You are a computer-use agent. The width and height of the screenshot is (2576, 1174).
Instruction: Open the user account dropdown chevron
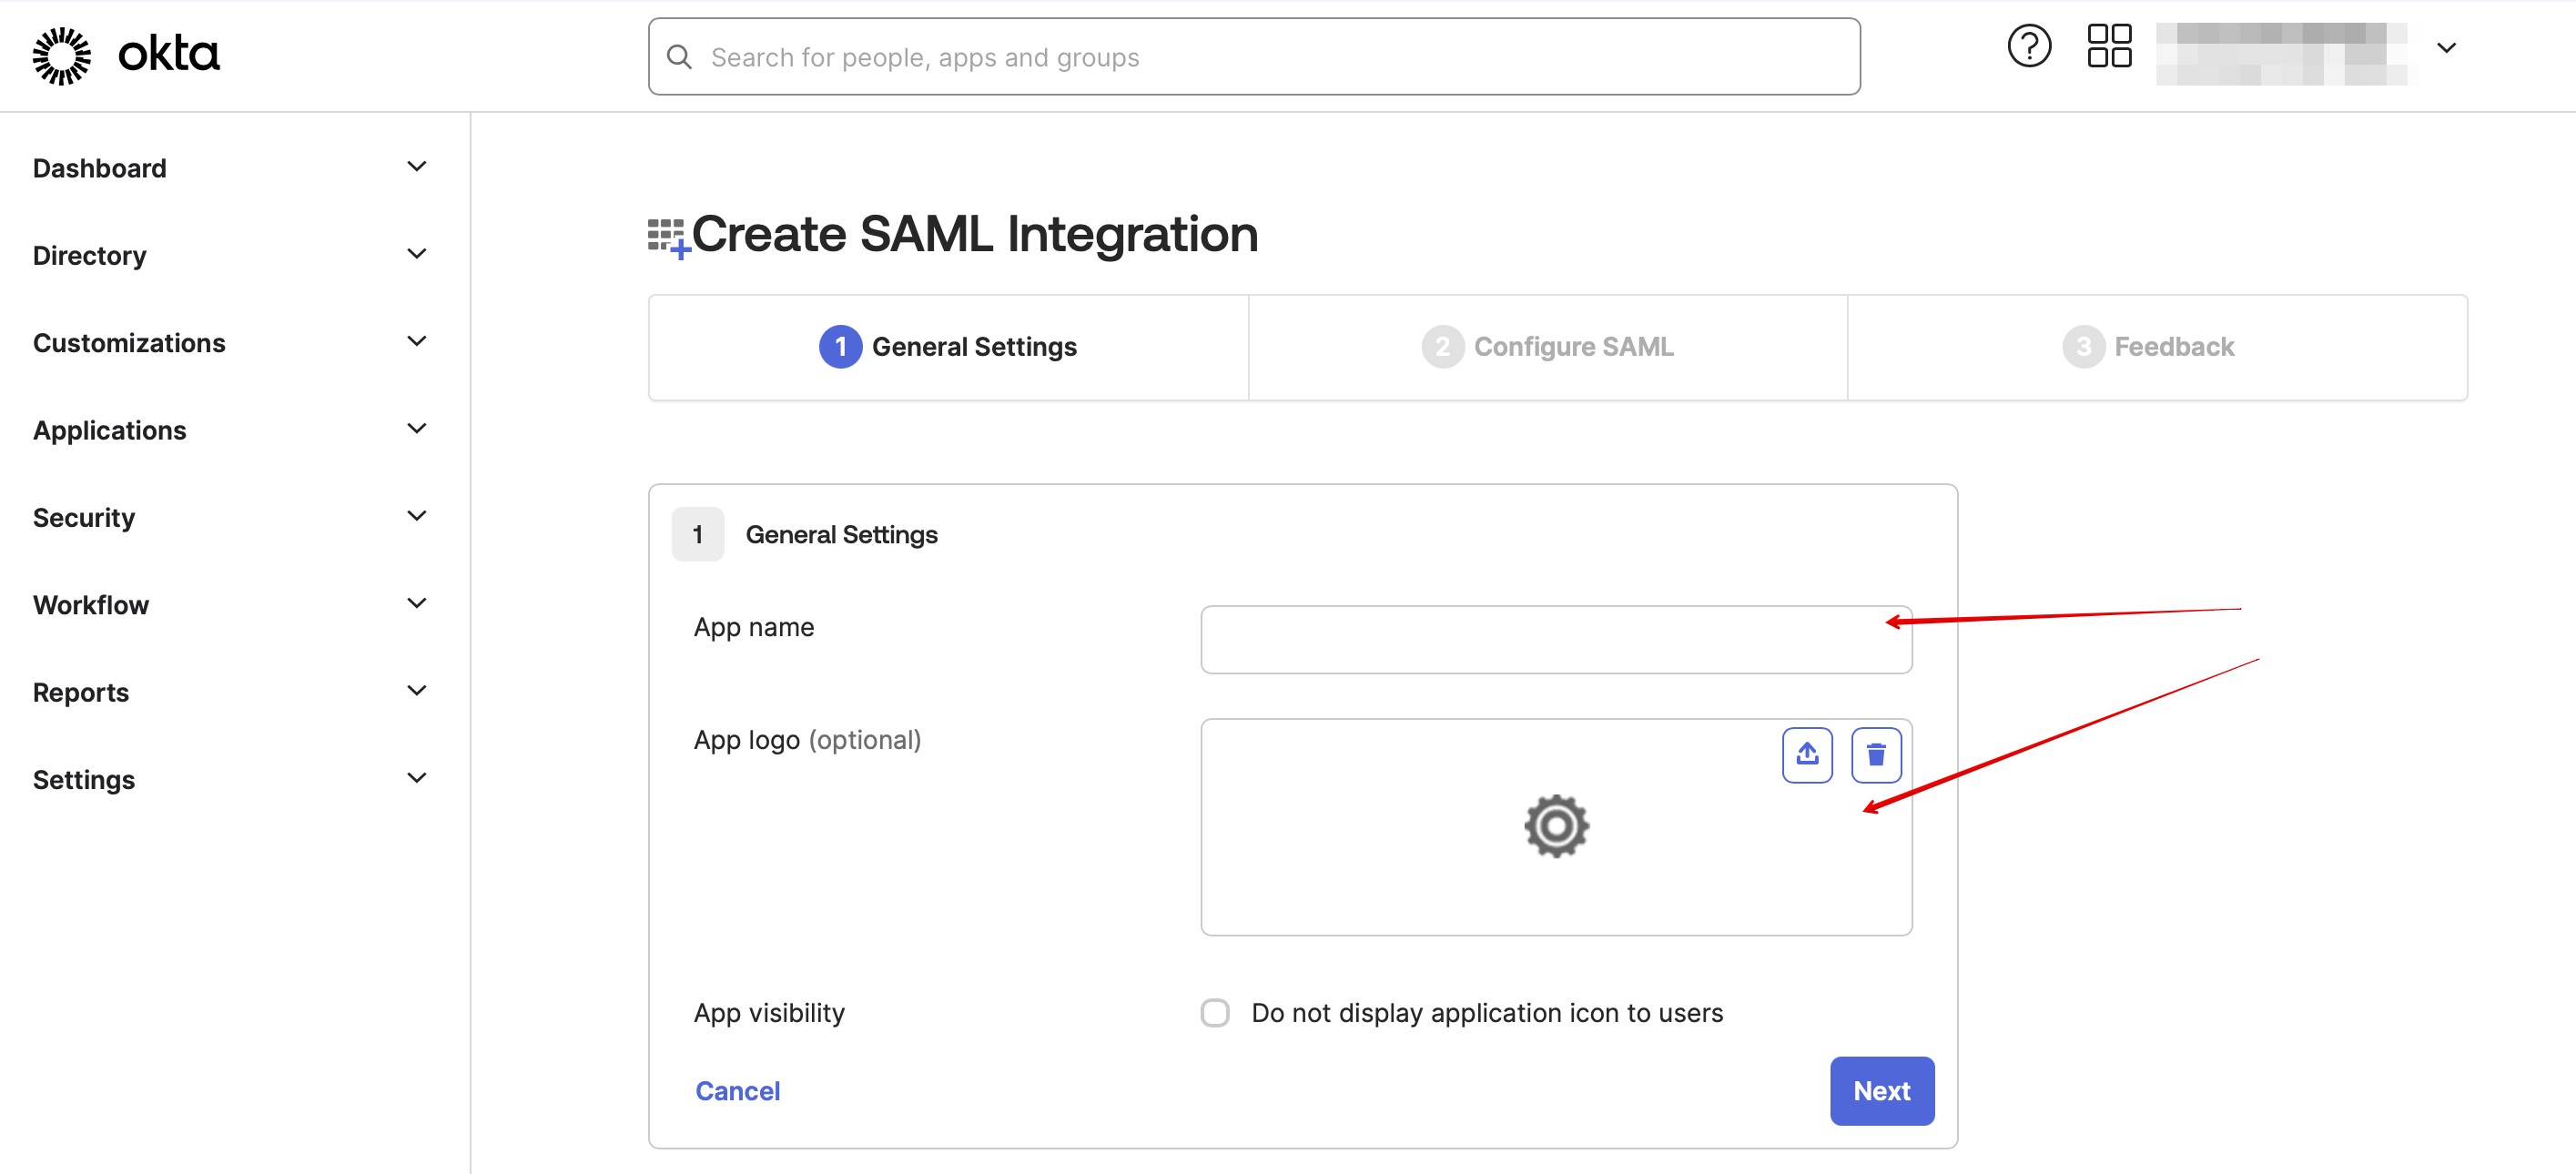click(x=2445, y=48)
